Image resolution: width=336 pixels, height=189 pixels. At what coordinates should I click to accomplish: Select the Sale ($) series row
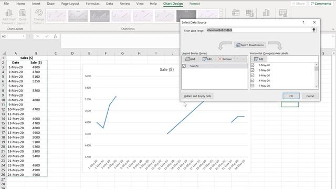click(215, 66)
